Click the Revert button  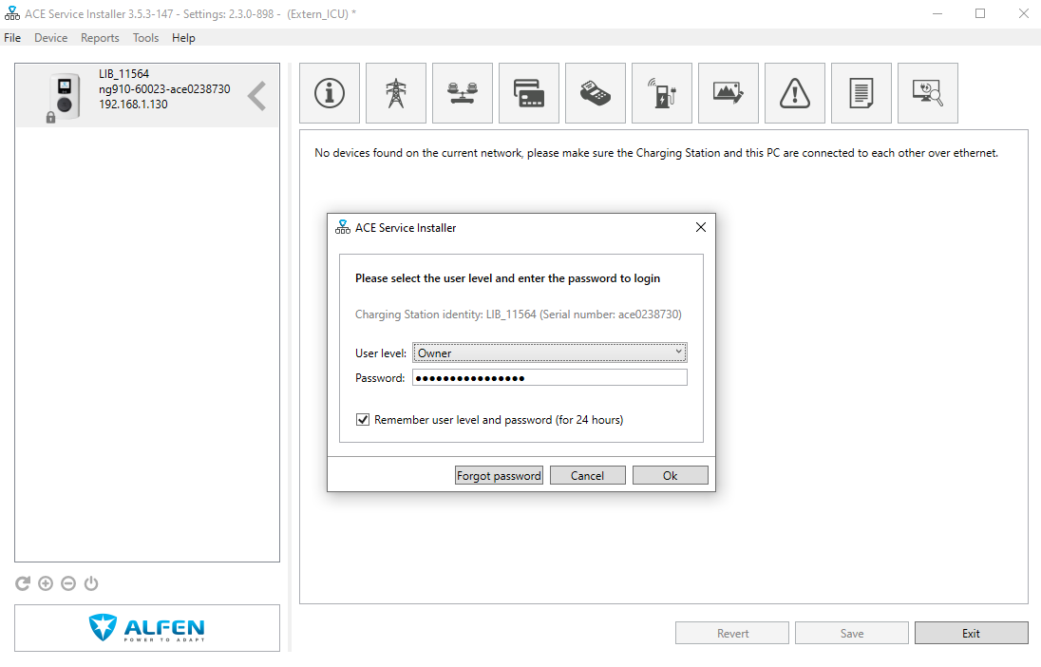(732, 633)
